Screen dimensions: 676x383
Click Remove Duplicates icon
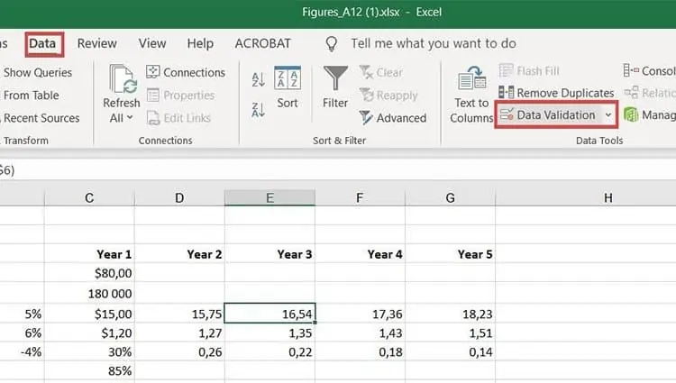[507, 93]
